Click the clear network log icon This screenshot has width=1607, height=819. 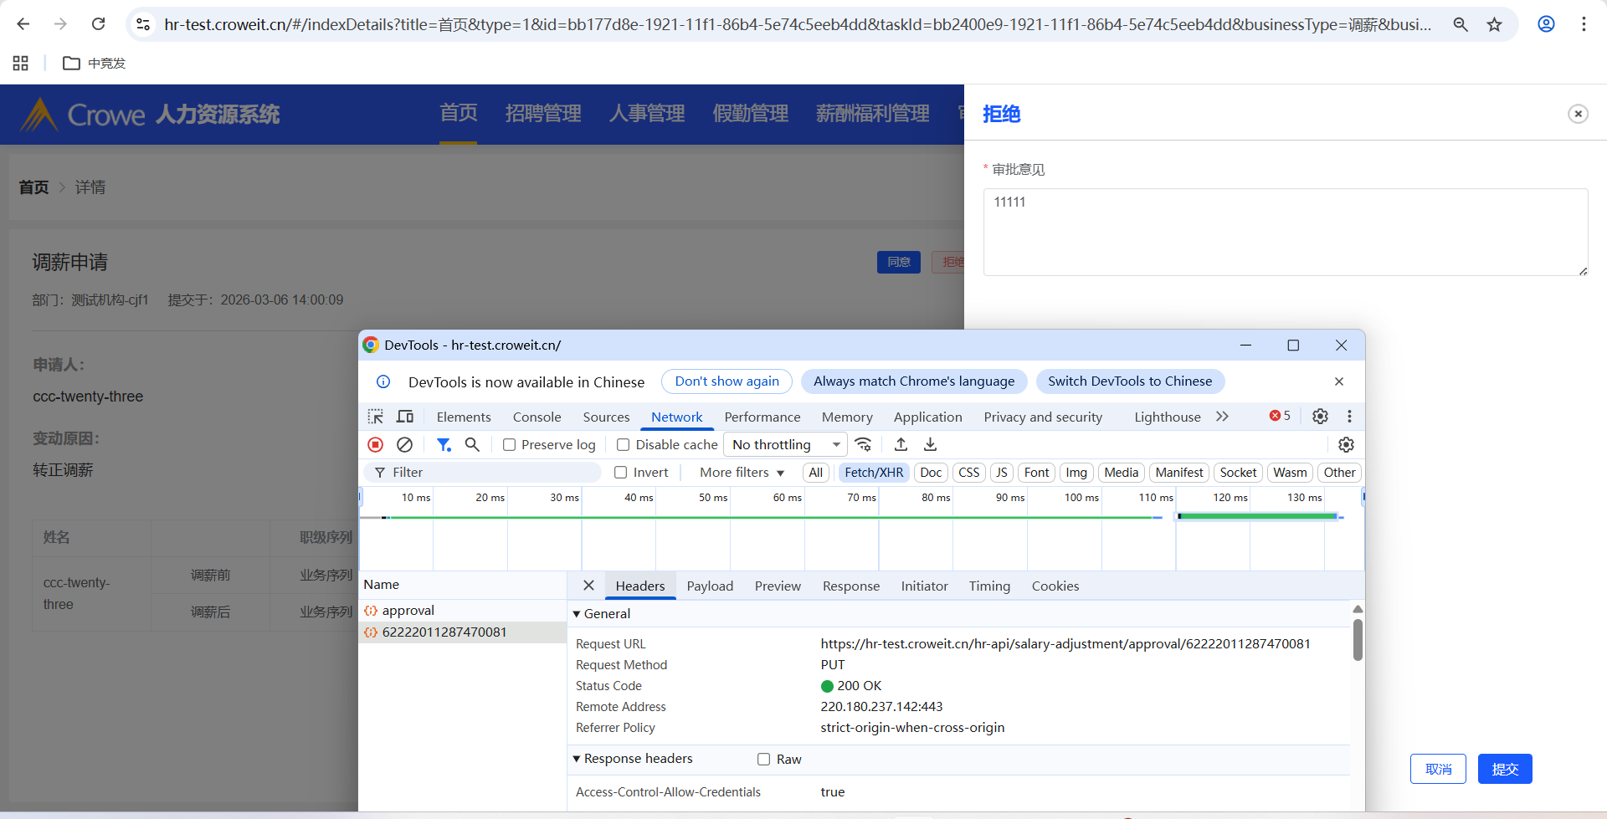(404, 445)
